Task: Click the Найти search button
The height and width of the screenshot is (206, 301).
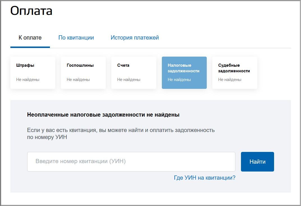Action: coord(257,161)
